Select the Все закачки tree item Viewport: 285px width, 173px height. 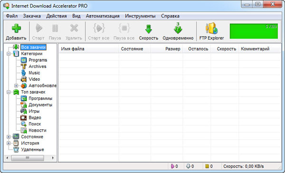33,47
